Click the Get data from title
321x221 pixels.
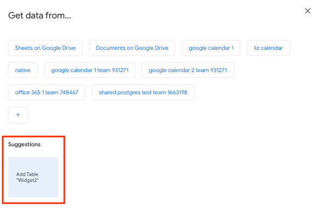39,15
